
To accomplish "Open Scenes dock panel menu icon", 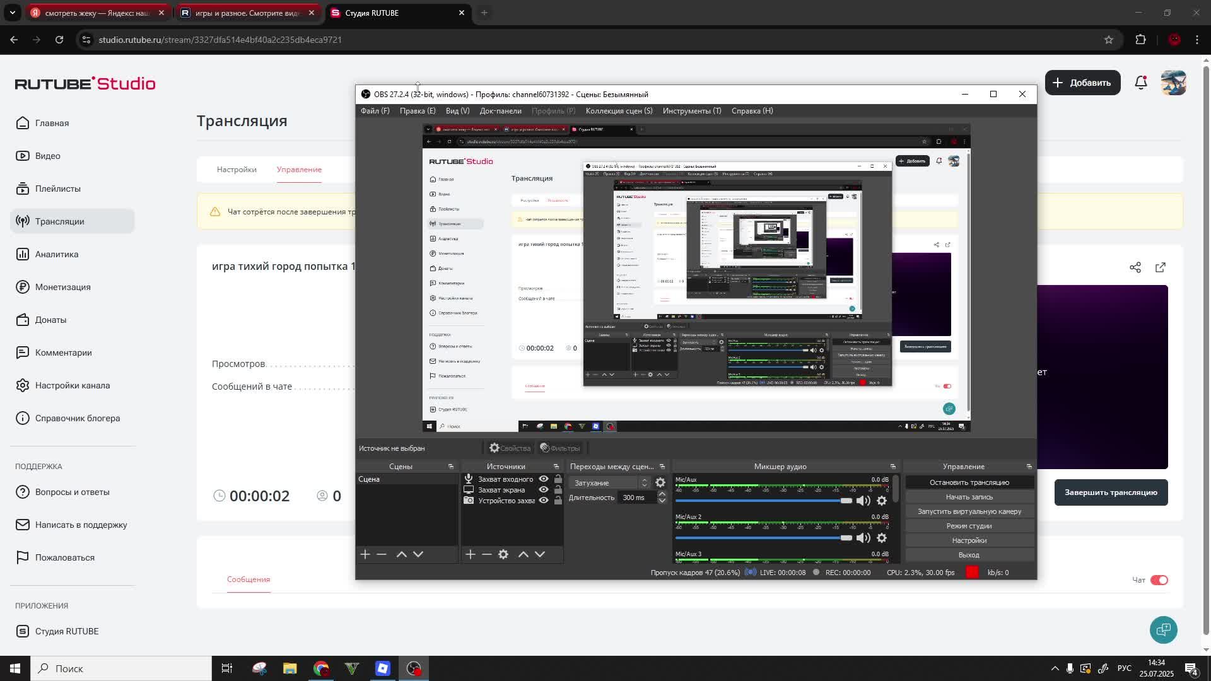I will (x=451, y=467).
